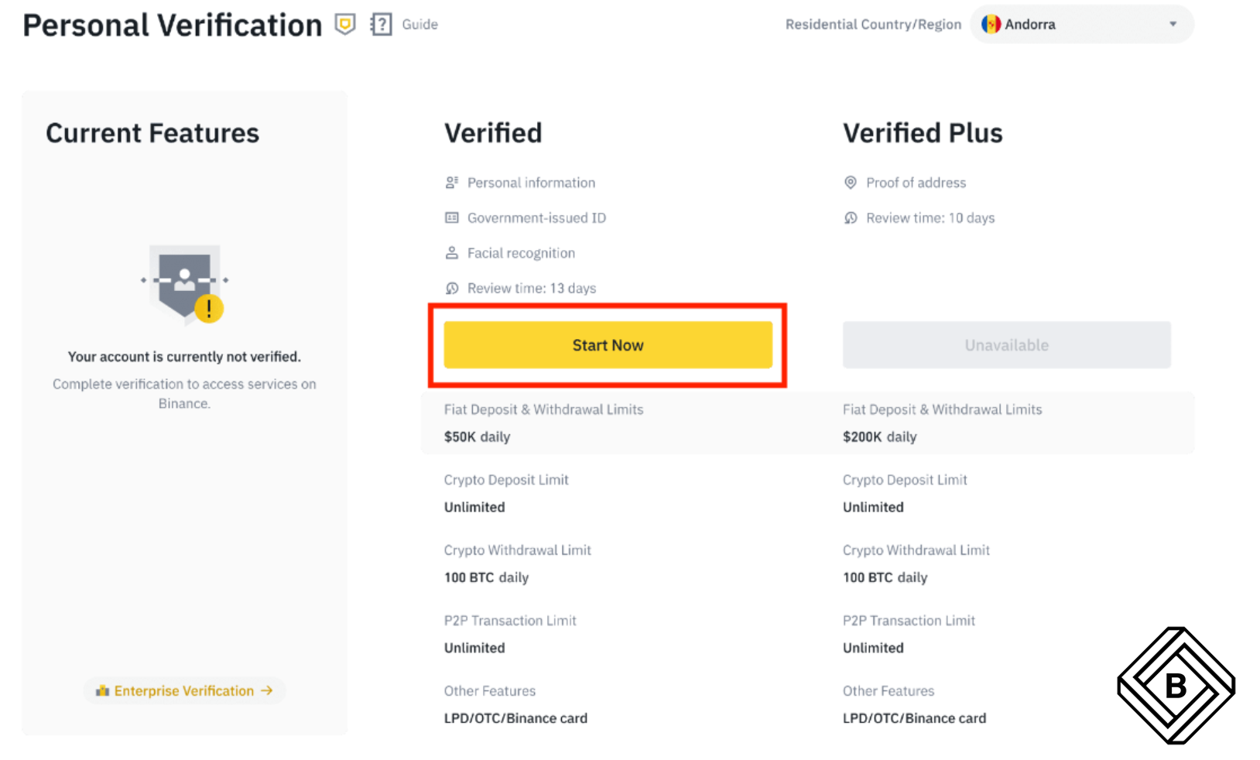Click 'Government-issued ID' requirement text
The image size is (1260, 760).
point(536,218)
